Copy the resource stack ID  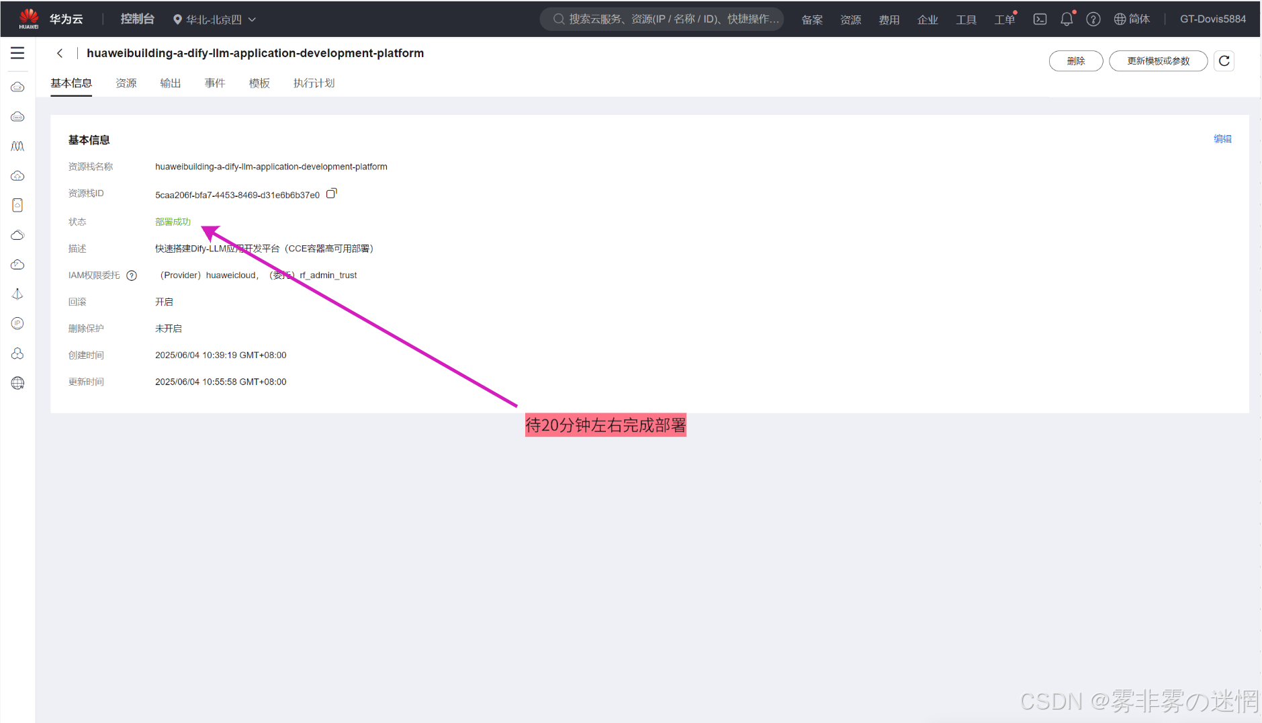(x=331, y=194)
